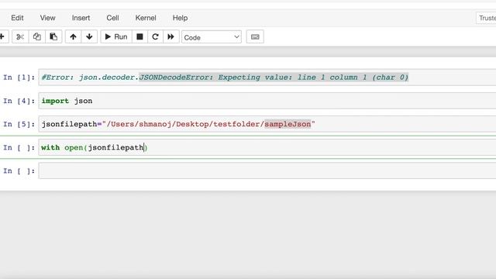Copy selected cells icon
This screenshot has height=279, width=496.
click(x=37, y=37)
